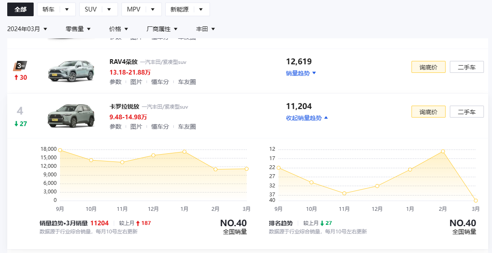Open the 零售量 sort dropdown
492x253 pixels.
pyautogui.click(x=78, y=29)
